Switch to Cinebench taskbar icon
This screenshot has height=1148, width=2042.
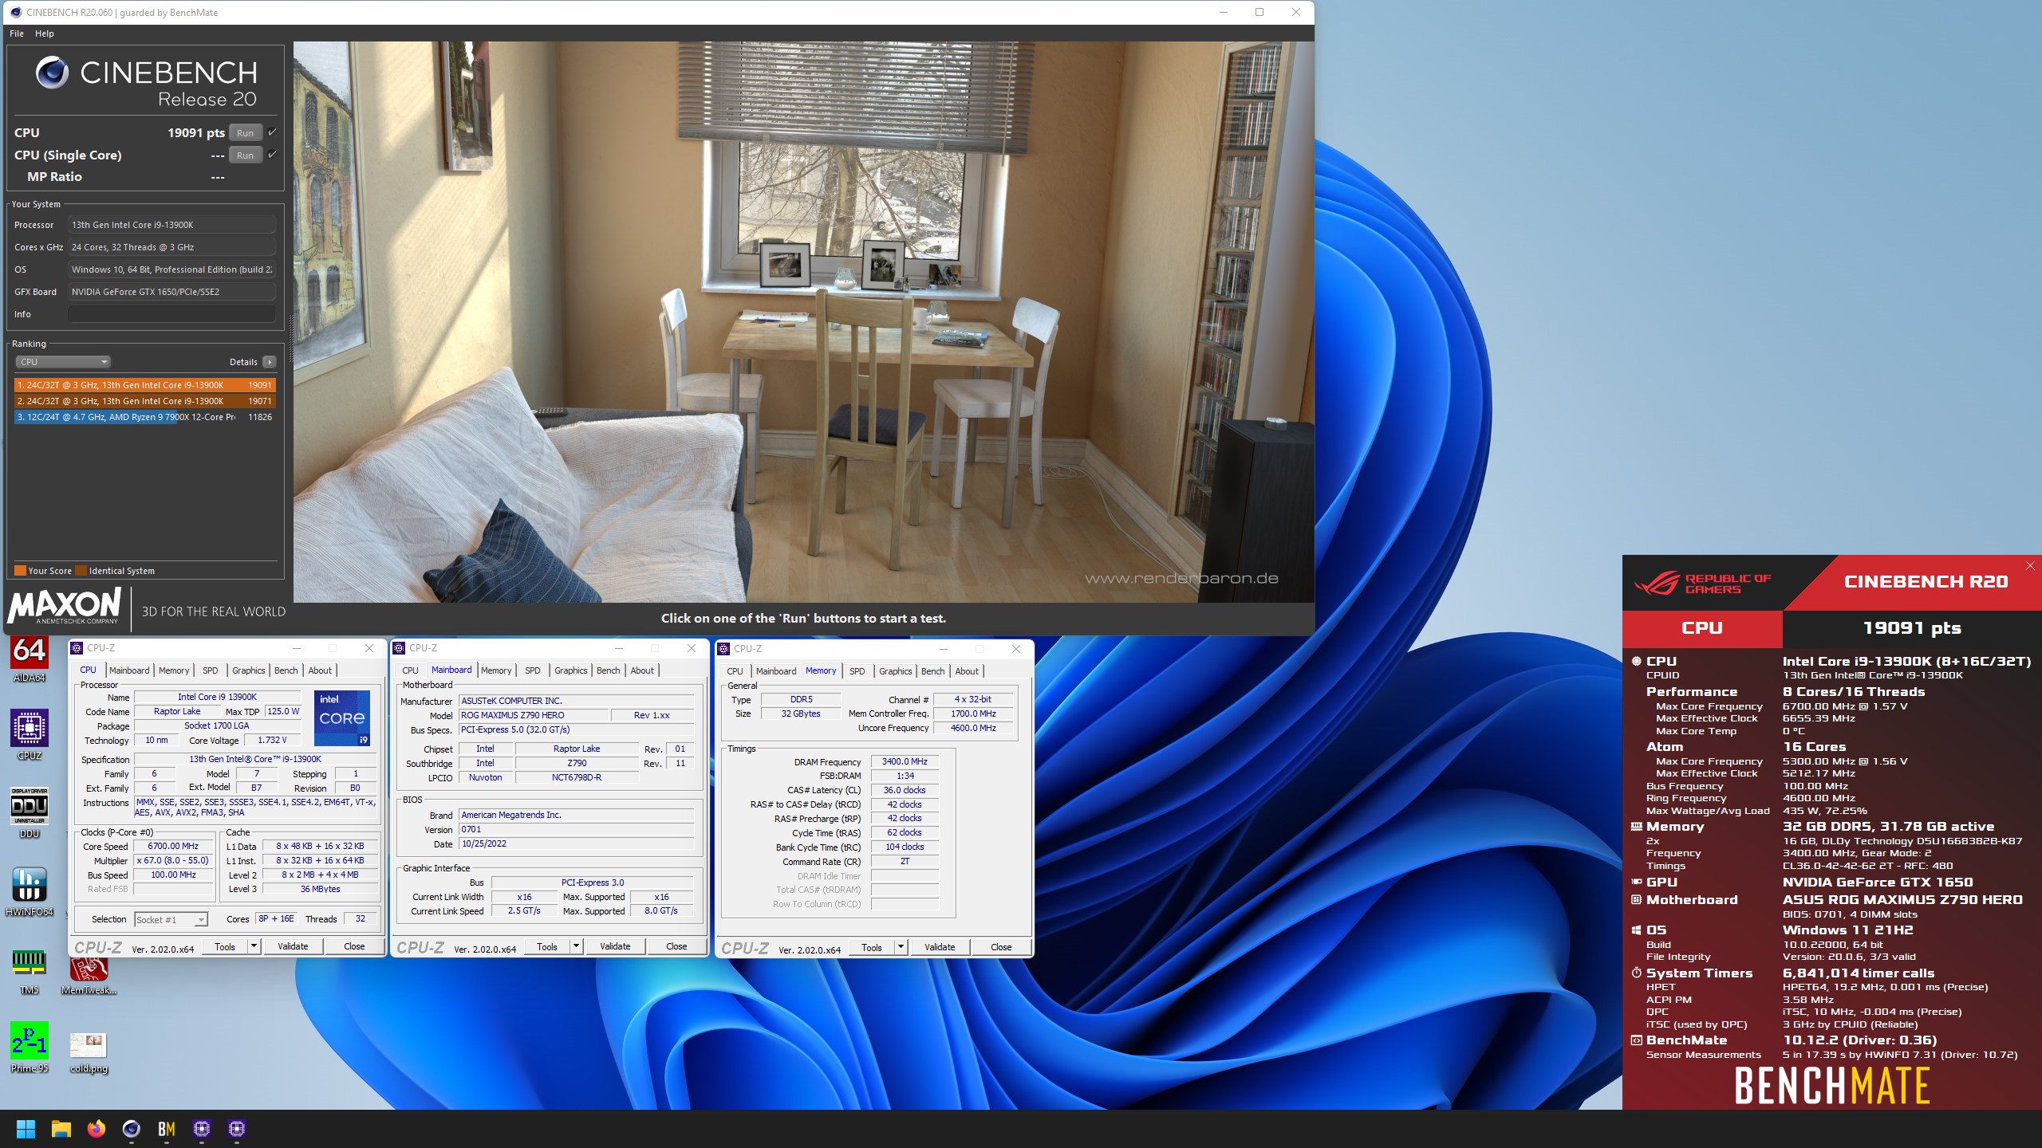132,1129
